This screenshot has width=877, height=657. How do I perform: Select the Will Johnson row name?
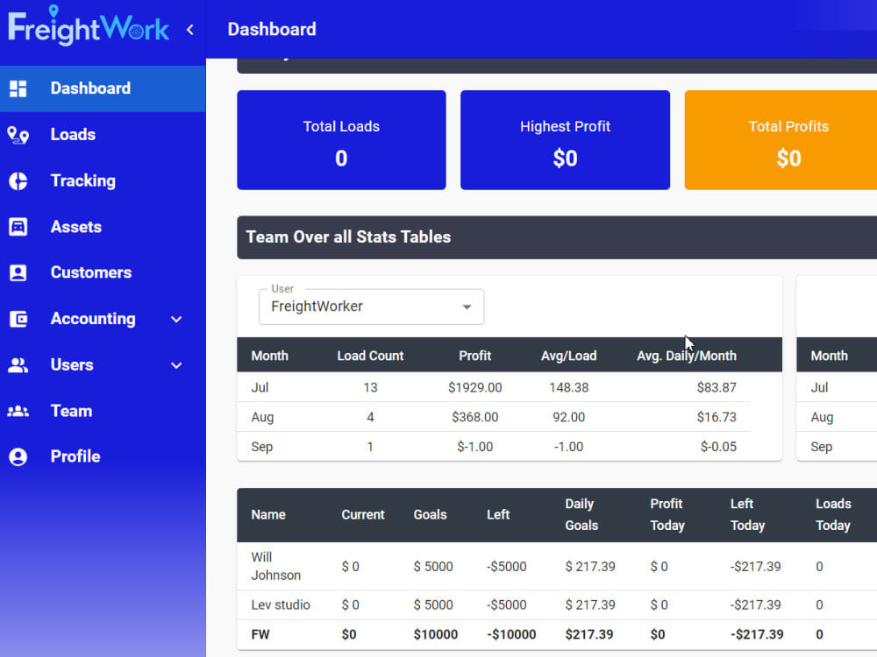[x=275, y=567]
